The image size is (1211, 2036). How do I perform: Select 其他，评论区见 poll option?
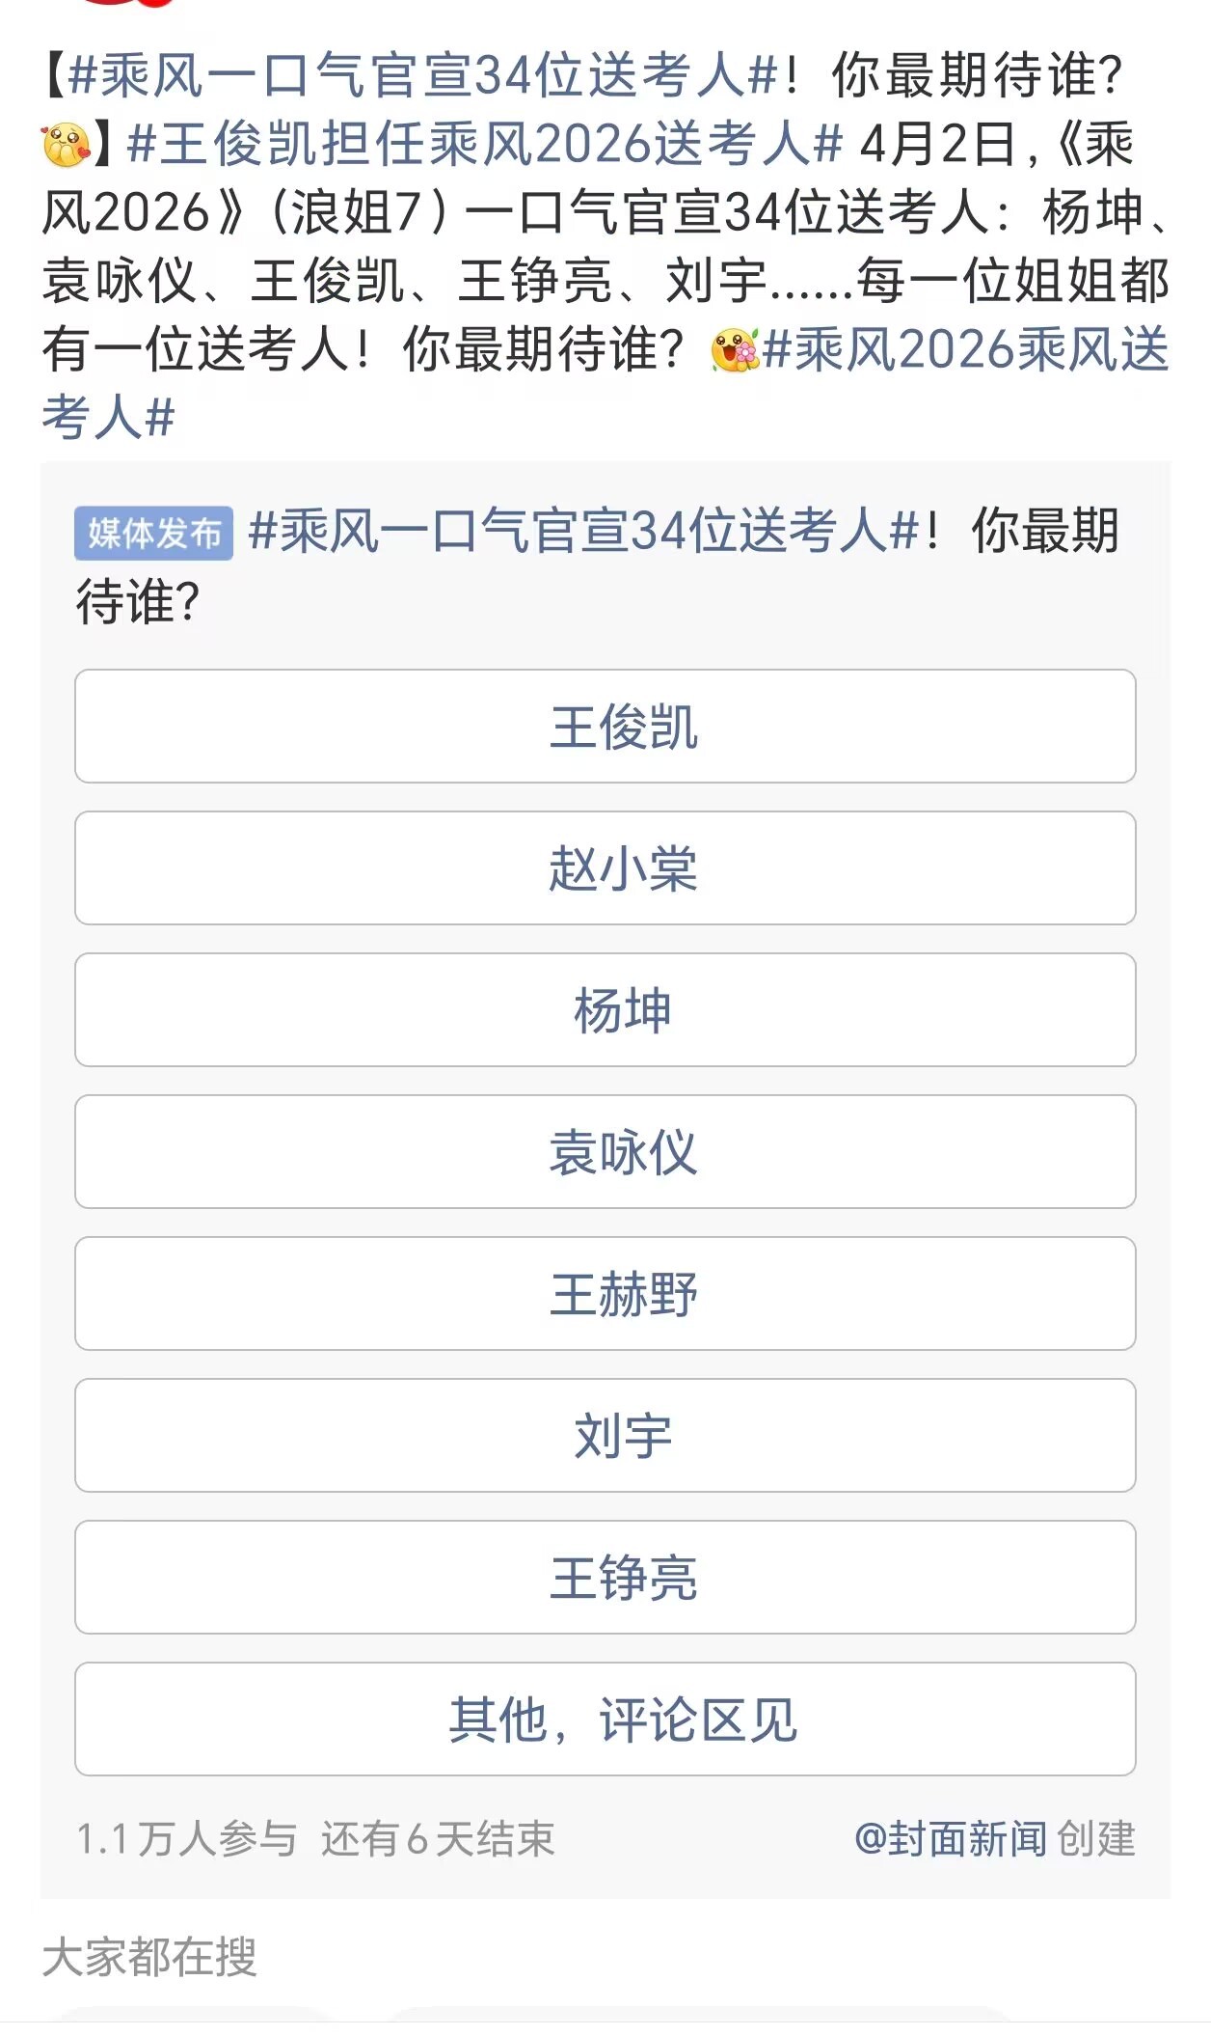point(605,1720)
